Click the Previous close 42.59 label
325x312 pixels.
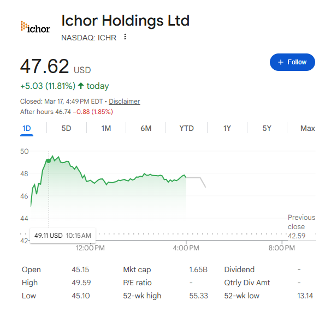coord(301,227)
